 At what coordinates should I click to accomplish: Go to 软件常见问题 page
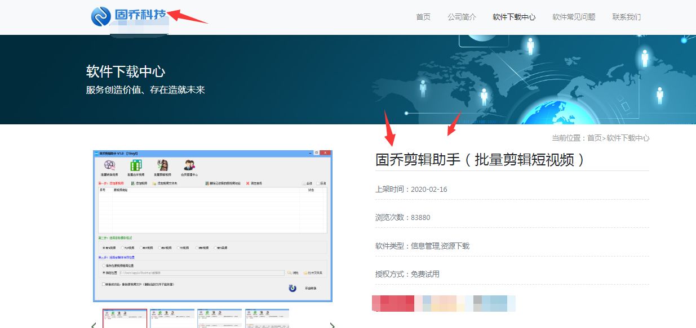click(574, 17)
